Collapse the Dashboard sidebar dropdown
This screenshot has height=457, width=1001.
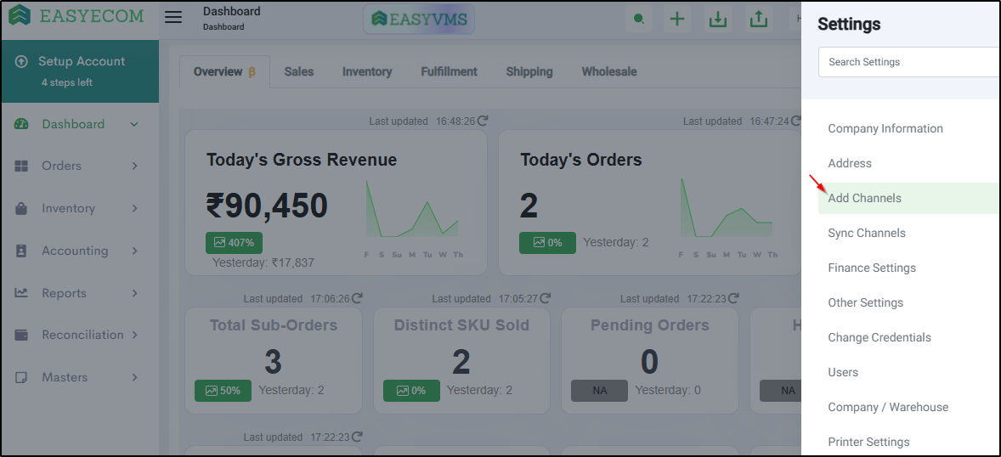click(134, 124)
